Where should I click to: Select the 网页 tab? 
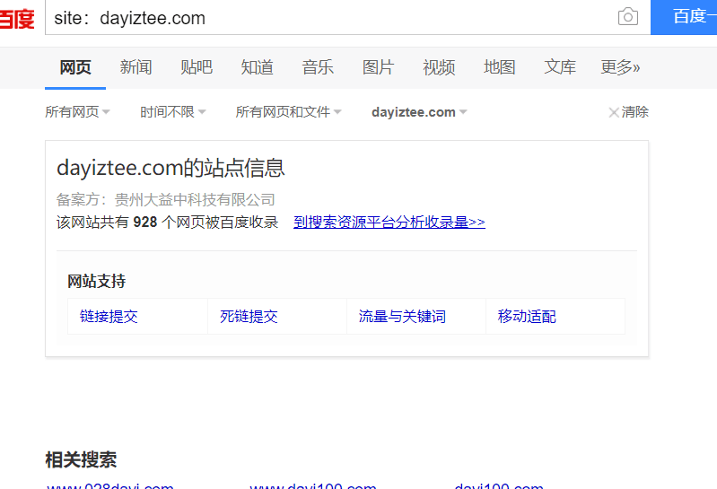click(75, 67)
